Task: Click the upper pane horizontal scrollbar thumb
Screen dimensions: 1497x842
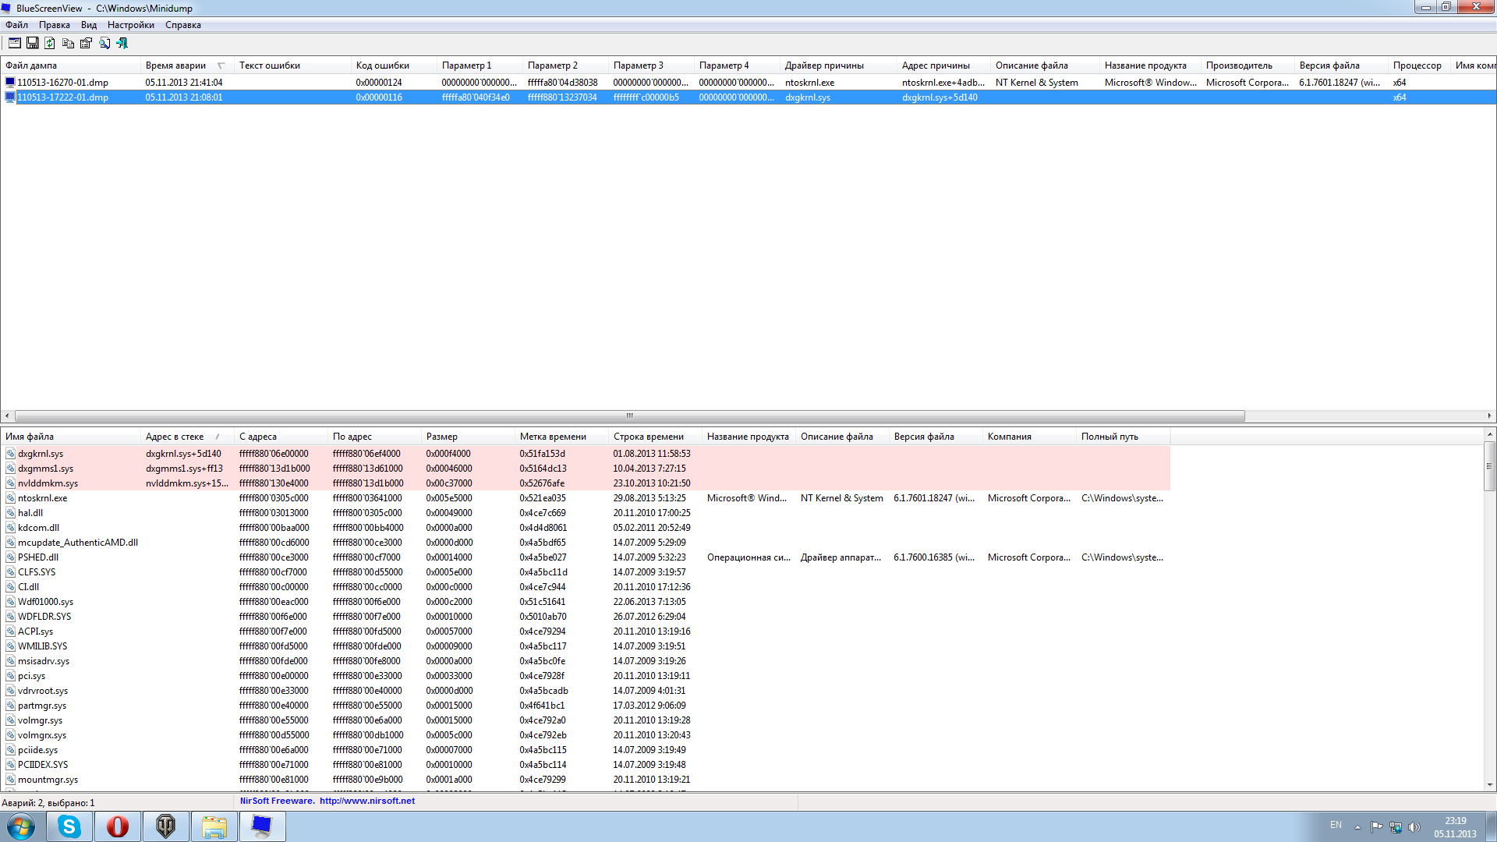Action: [x=629, y=416]
